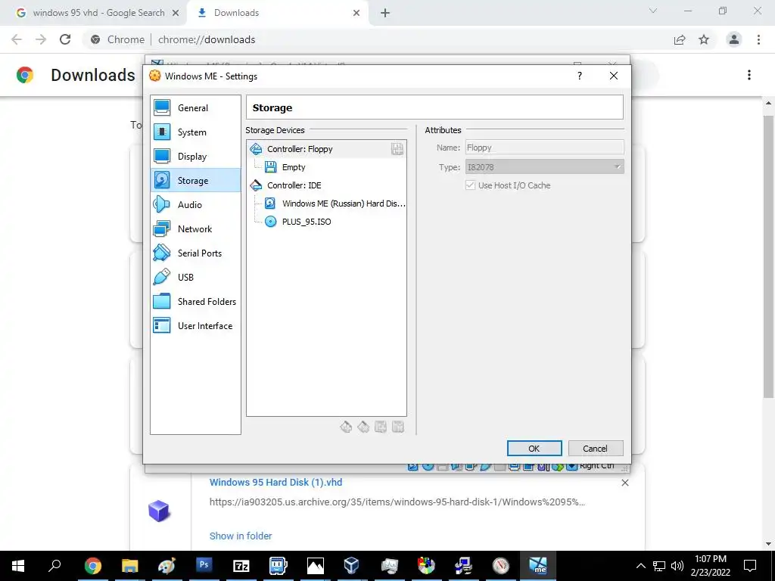Open the System settings page
This screenshot has height=581, width=775.
[195, 132]
